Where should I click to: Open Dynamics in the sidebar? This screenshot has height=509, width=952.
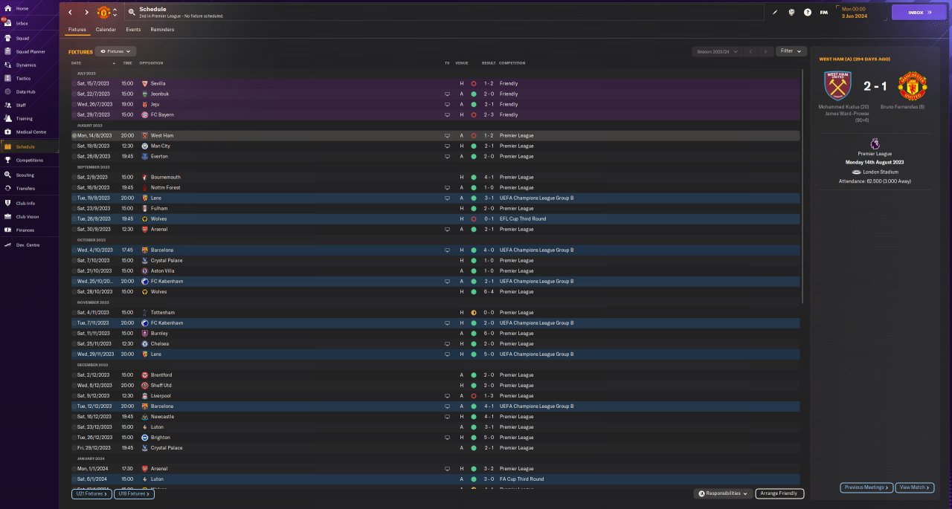25,65
